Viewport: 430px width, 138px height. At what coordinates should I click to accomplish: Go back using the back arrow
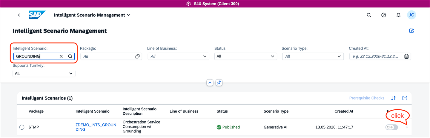(19, 15)
